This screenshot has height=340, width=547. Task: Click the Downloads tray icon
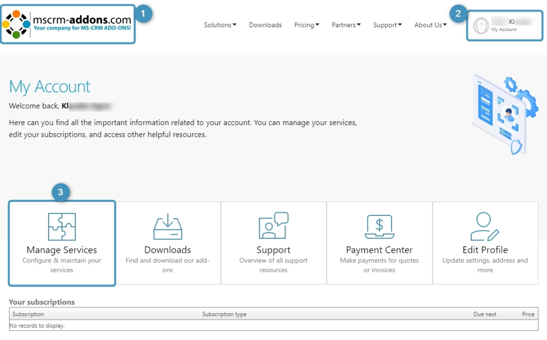coord(168,226)
